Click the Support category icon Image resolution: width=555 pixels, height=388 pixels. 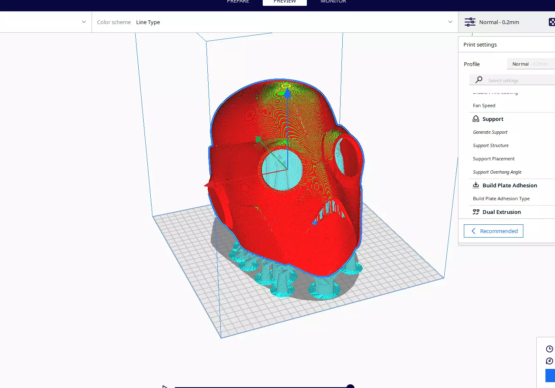(476, 119)
